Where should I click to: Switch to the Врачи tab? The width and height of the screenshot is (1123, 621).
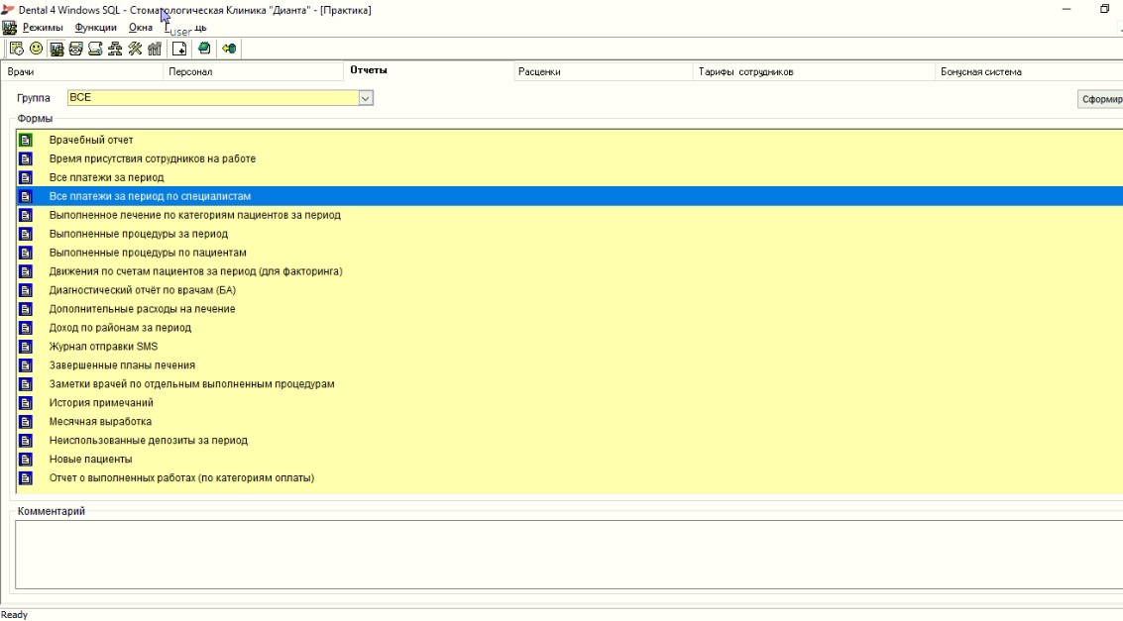click(x=21, y=71)
